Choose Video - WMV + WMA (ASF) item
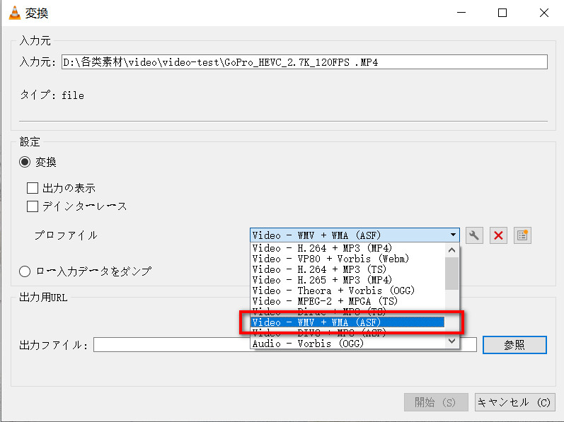 [347, 322]
